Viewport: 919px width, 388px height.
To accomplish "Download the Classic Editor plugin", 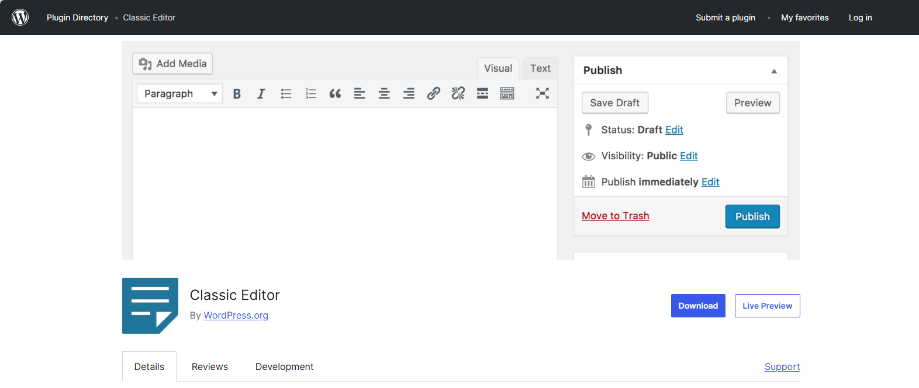I will pos(698,306).
